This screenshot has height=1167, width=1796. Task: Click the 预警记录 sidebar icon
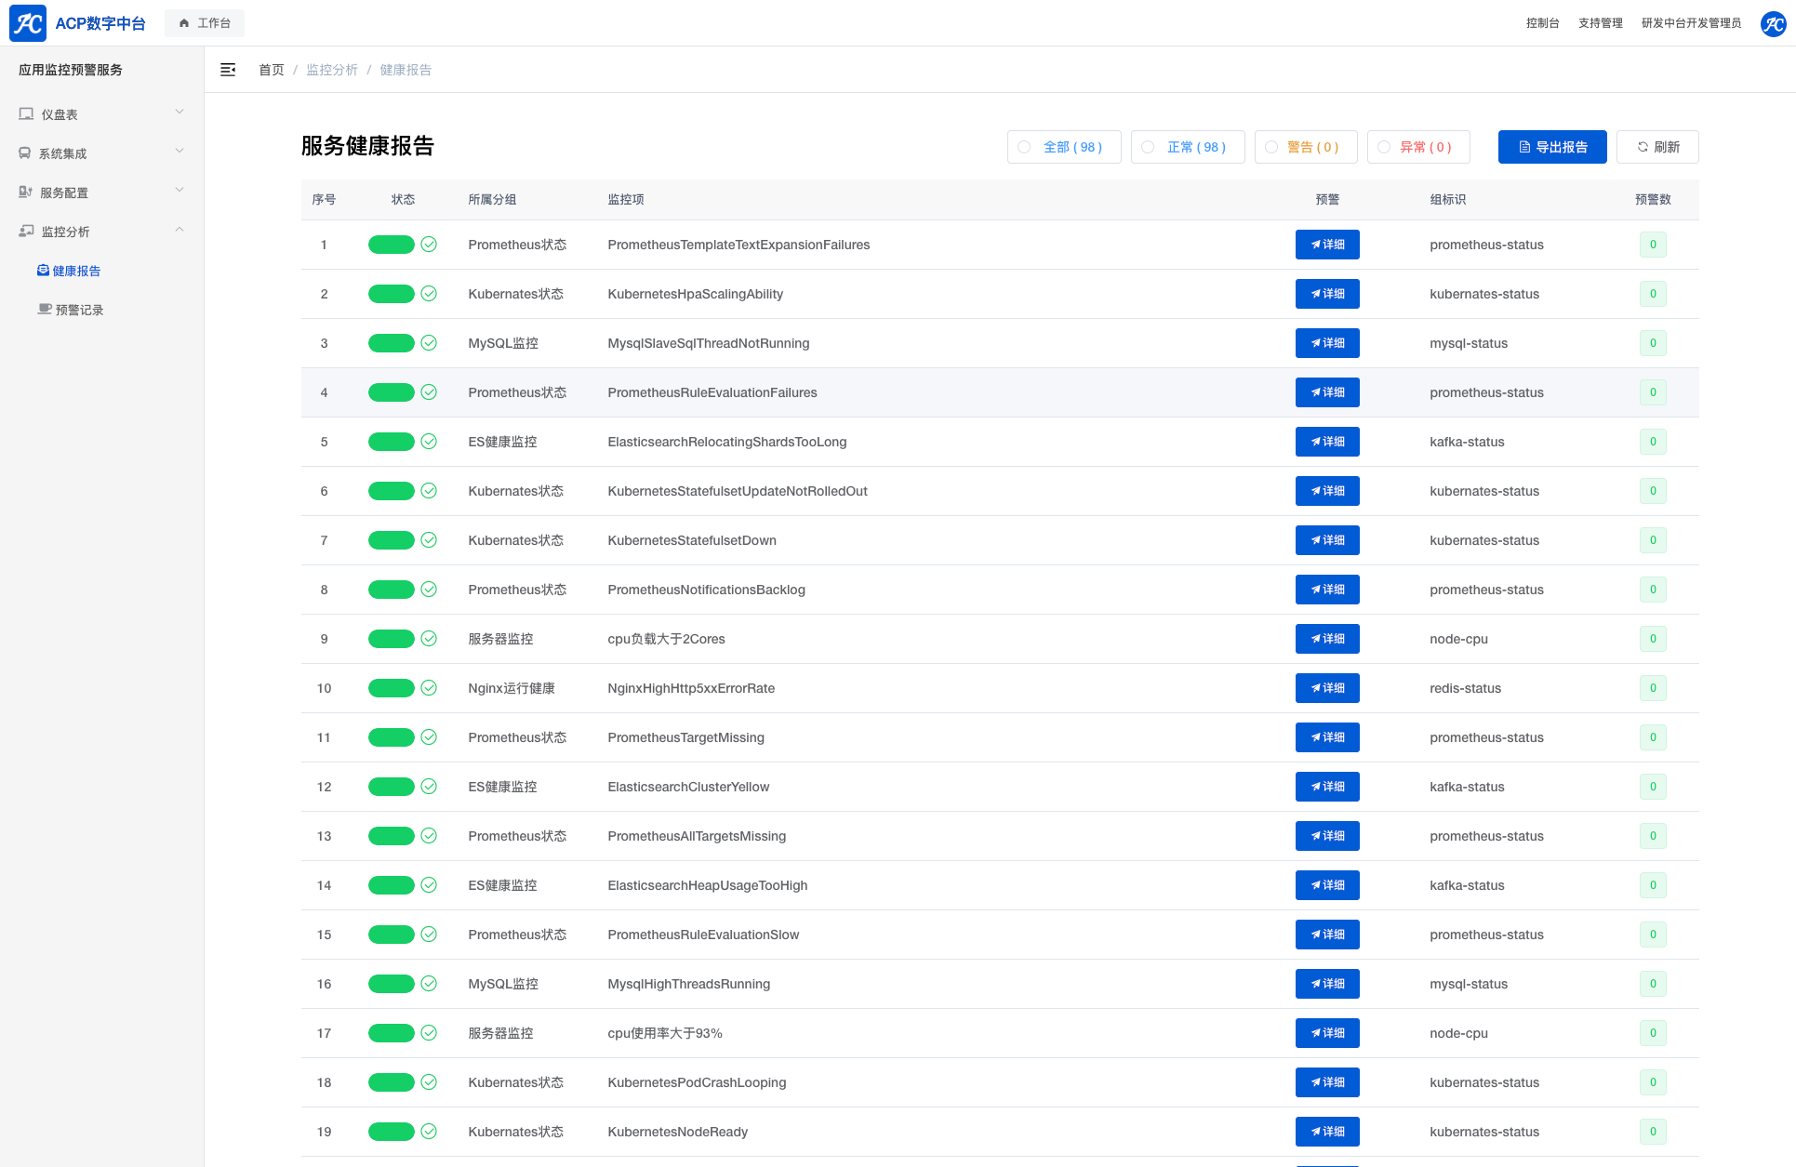click(45, 310)
